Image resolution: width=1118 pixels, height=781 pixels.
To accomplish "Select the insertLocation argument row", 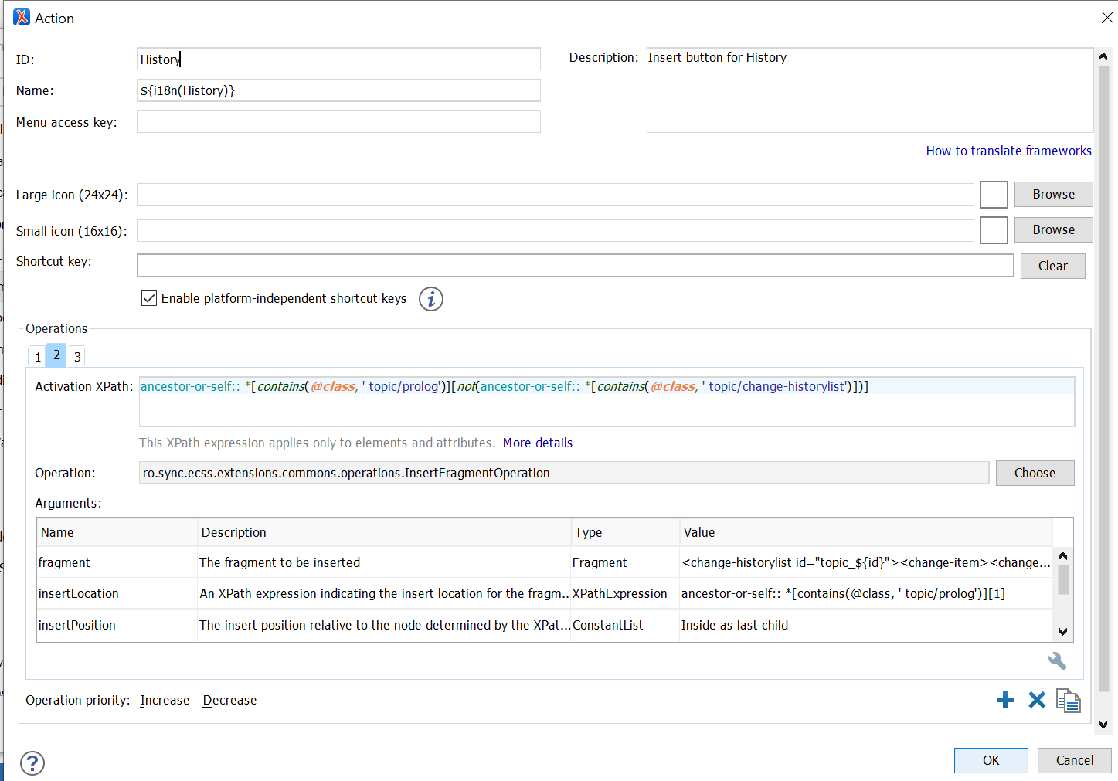I will tap(545, 593).
